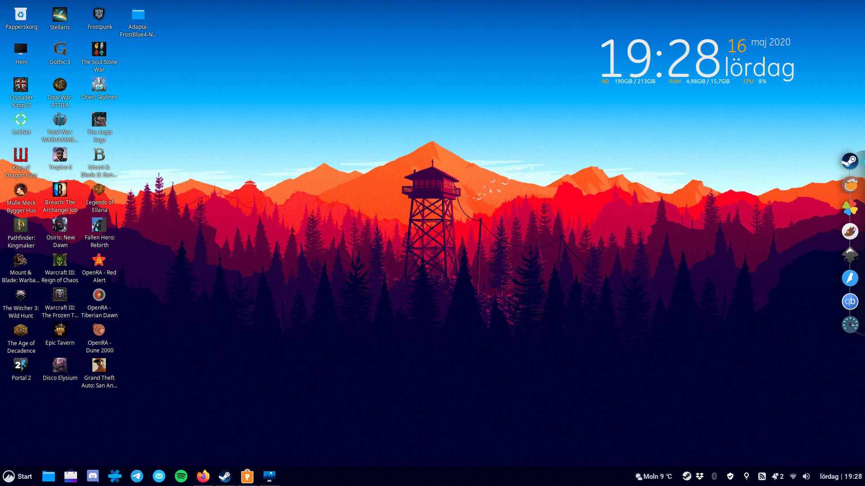Select OpenRA - Red Alert icon
Viewport: 865px width, 486px height.
[99, 268]
